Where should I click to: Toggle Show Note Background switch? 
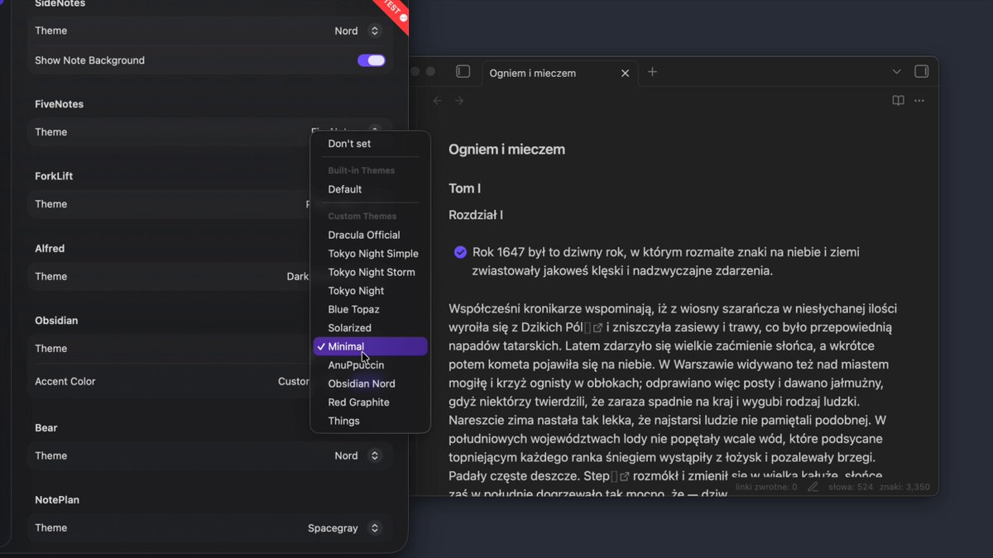click(372, 60)
